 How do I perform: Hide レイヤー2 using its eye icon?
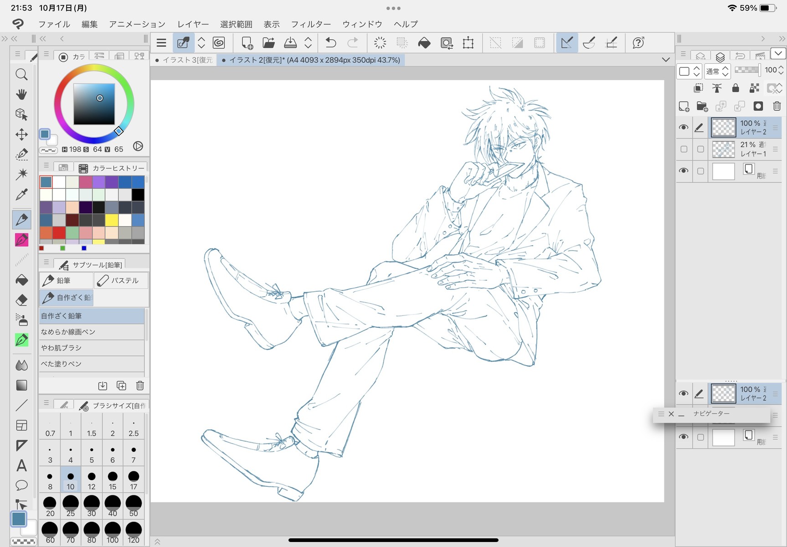tap(683, 128)
